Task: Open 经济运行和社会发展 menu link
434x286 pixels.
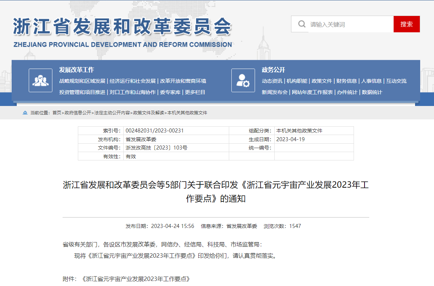Action: click(x=132, y=81)
